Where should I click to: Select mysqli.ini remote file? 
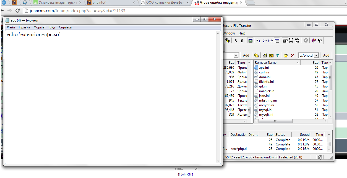(266, 114)
